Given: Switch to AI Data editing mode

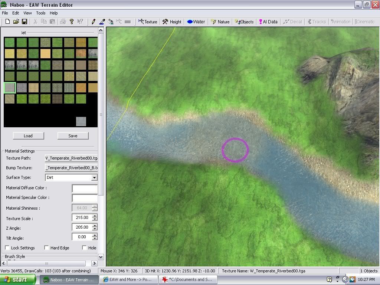Looking at the screenshot, I should (x=268, y=22).
